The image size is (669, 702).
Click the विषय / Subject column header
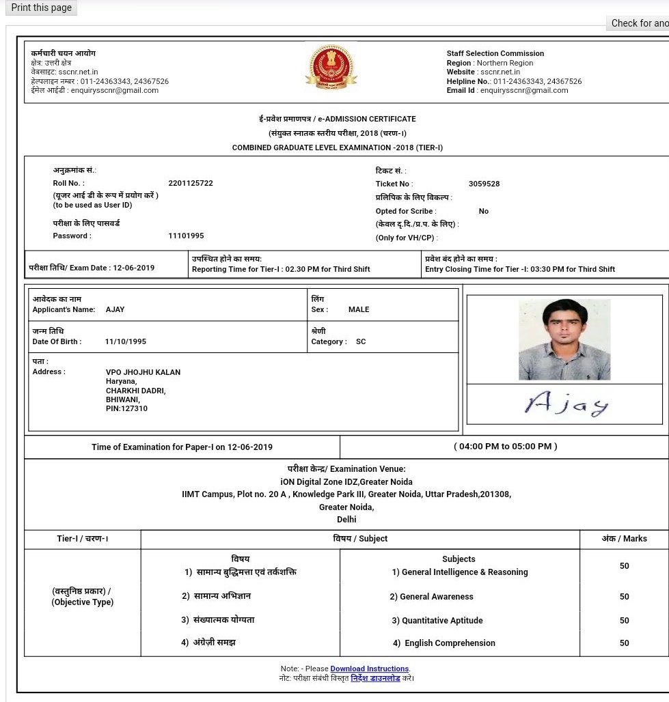pyautogui.click(x=360, y=539)
